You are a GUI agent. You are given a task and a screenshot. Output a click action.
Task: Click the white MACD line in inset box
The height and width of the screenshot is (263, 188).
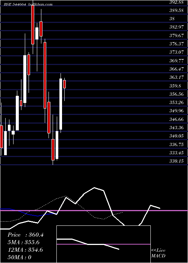pos(88,244)
